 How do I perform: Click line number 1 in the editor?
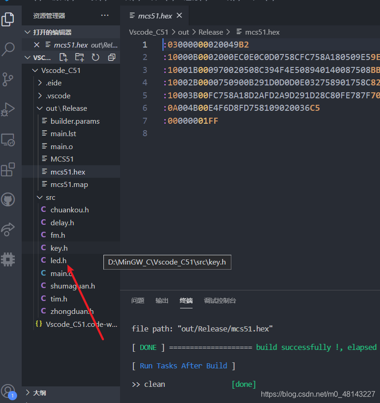pyautogui.click(x=145, y=45)
